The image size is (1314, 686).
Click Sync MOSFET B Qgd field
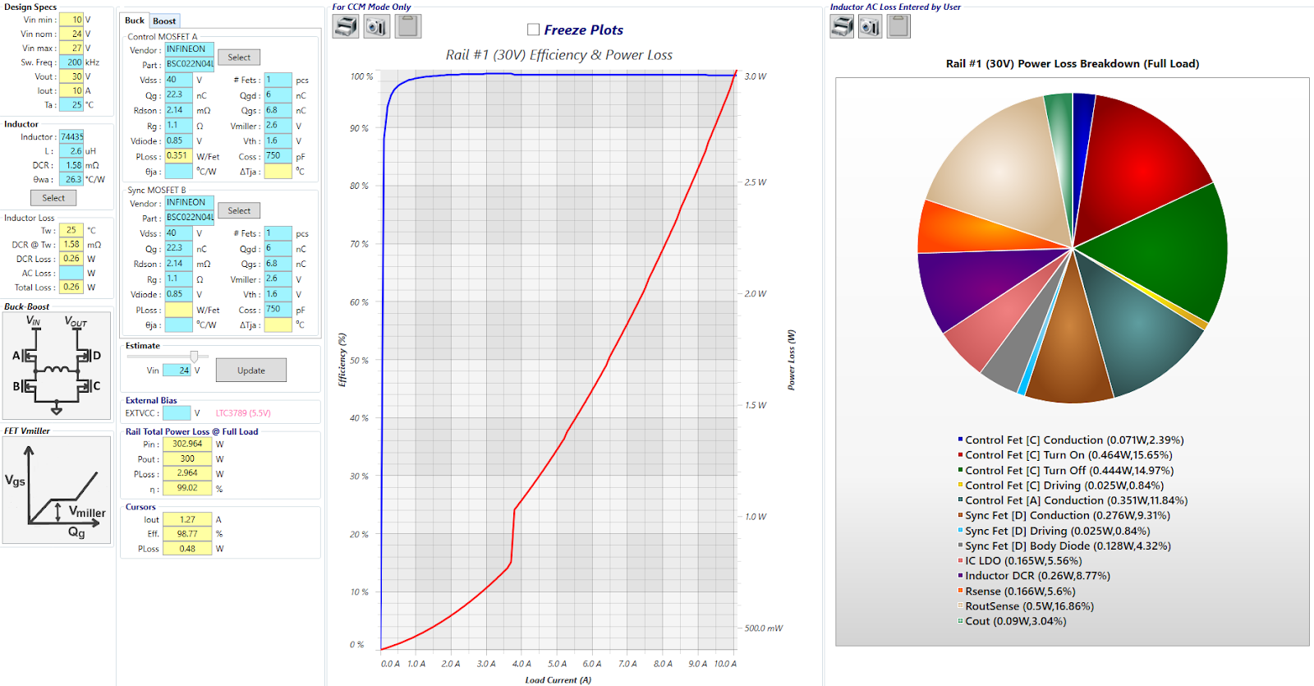coord(278,249)
